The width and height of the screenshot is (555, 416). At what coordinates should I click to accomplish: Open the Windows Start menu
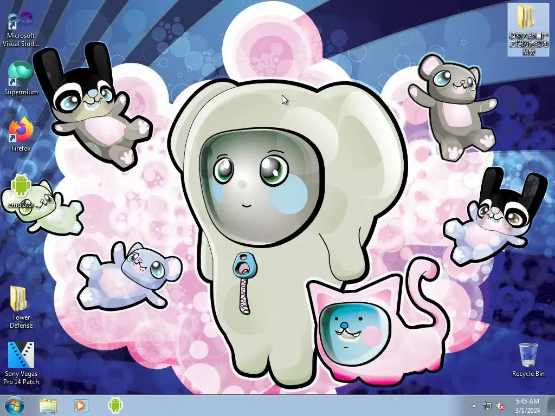click(x=14, y=405)
